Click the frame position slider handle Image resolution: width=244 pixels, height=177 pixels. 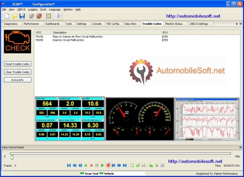click(12, 157)
